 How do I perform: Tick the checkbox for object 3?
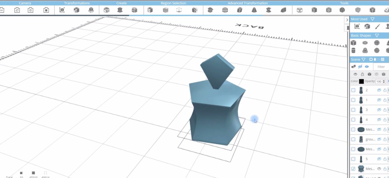pyautogui.click(x=353, y=110)
